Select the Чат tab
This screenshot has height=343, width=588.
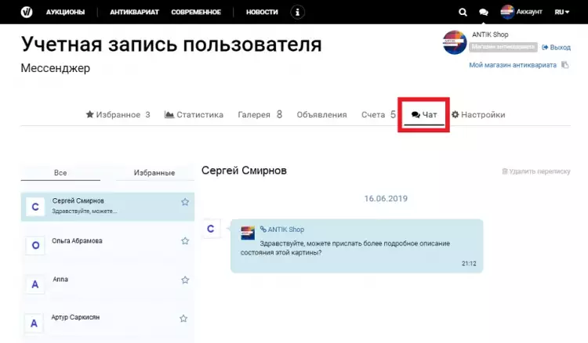[x=424, y=114]
